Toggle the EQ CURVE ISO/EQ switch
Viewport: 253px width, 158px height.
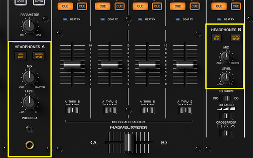(x=225, y=98)
